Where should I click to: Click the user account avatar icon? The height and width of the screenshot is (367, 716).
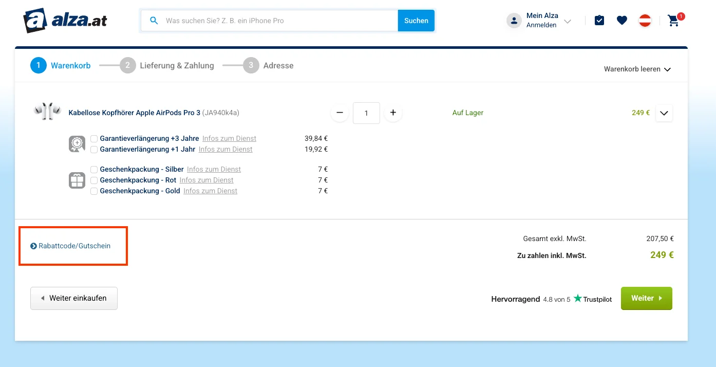coord(514,21)
